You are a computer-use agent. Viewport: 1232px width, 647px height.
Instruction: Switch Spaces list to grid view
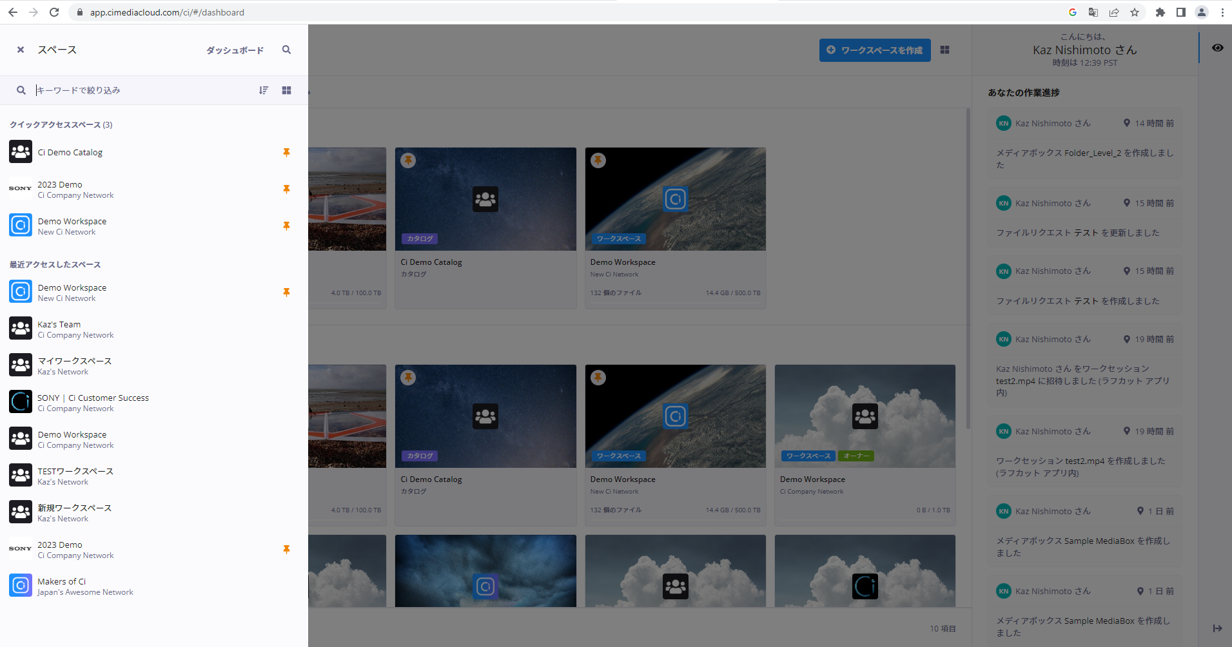(287, 90)
